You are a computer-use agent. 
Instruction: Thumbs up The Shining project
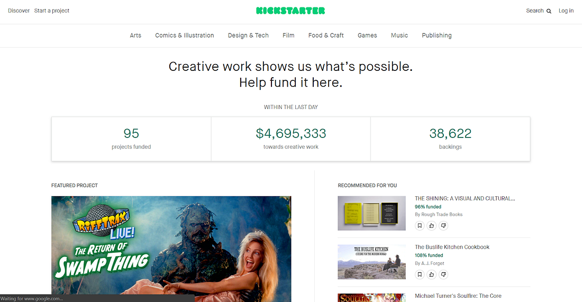tap(431, 225)
